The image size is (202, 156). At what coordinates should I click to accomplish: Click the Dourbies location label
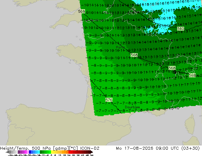(132, 107)
